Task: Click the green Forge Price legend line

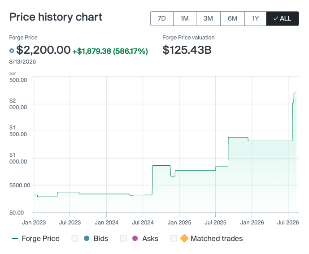Action: [x=15, y=238]
